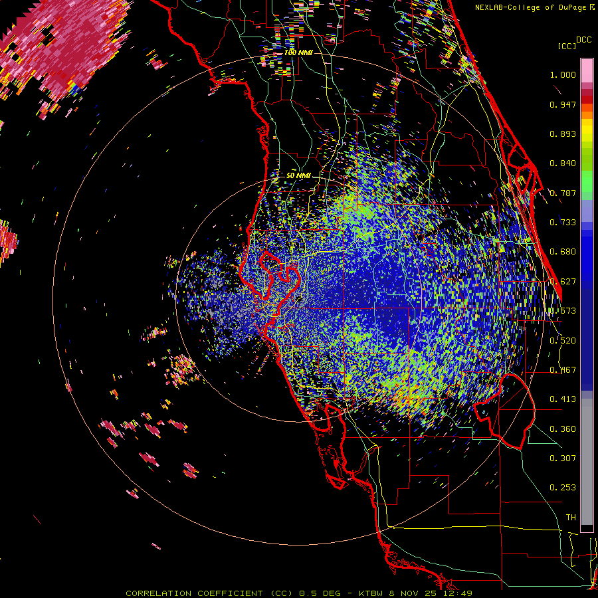Click the 0.413 color scale value
Viewport: 598px width, 598px height.
coord(563,399)
